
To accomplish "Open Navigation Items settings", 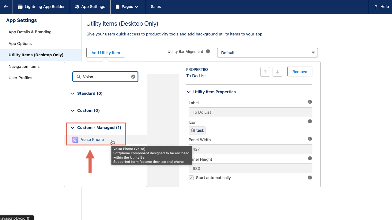I will 24,67.
